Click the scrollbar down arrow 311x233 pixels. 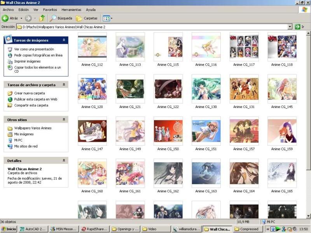[x=308, y=216]
